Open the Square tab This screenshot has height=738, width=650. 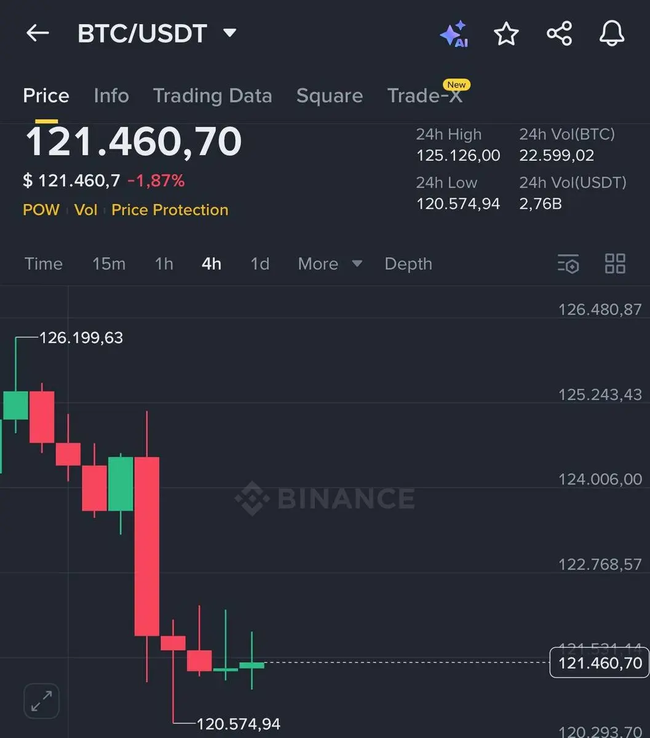pos(330,96)
